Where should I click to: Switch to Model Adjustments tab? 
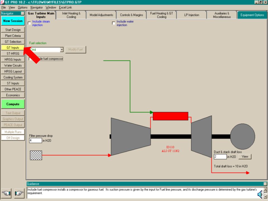pyautogui.click(x=101, y=15)
